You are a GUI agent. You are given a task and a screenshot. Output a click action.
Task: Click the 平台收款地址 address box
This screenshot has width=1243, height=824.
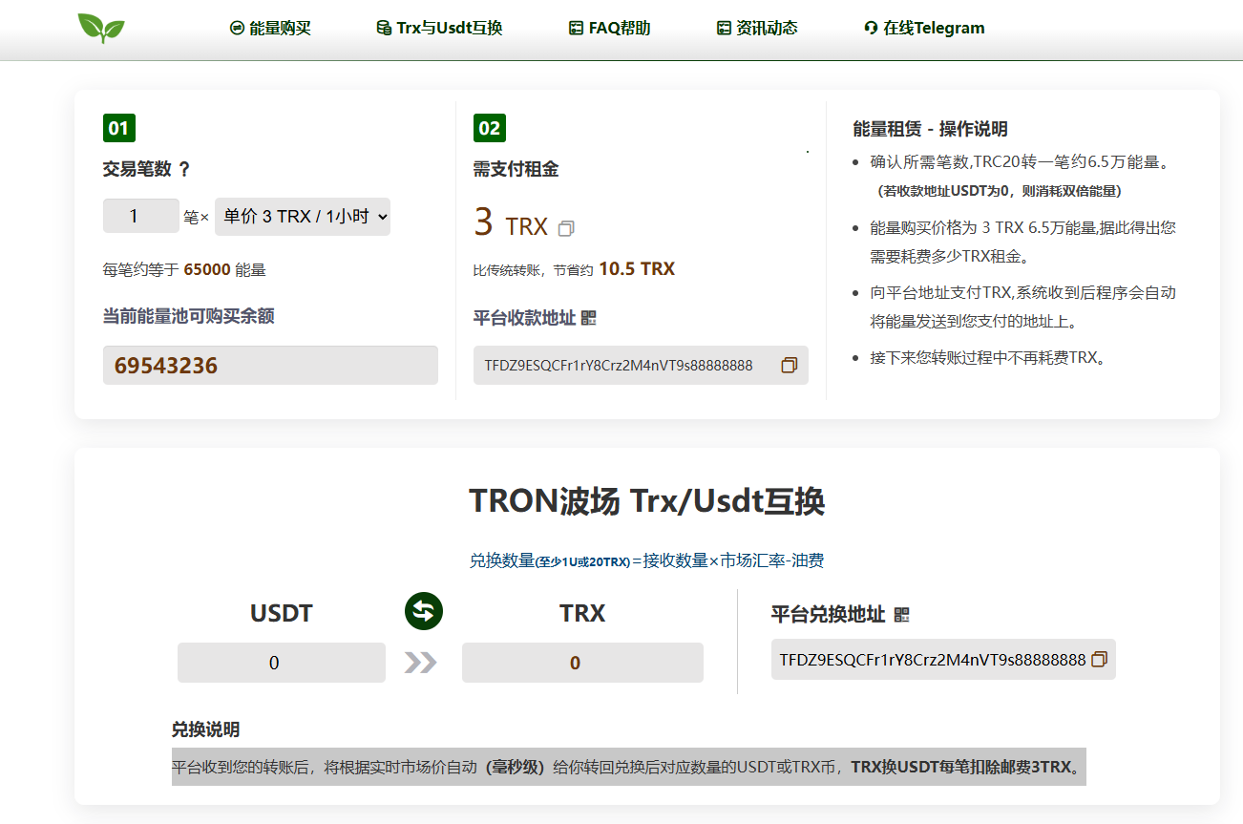coord(641,366)
